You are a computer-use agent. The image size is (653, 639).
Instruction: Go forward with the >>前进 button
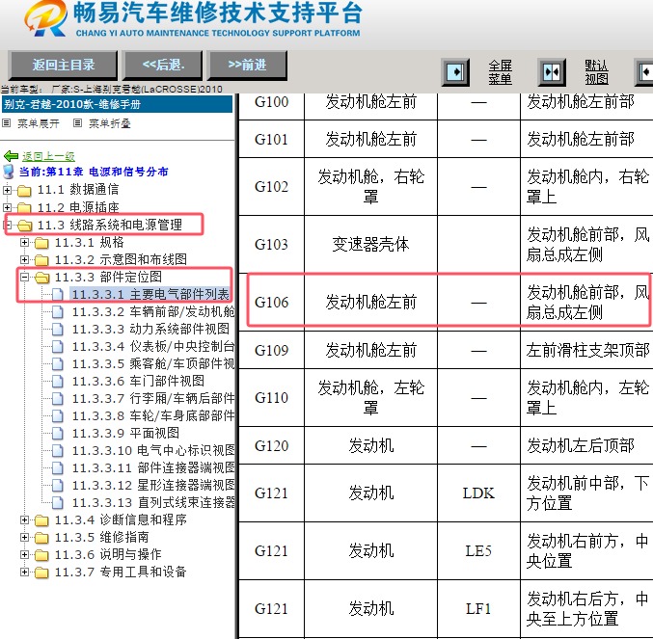click(247, 65)
